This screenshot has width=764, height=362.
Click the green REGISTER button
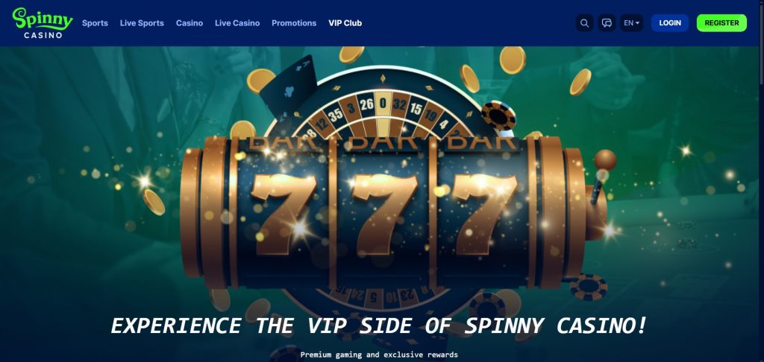(721, 23)
